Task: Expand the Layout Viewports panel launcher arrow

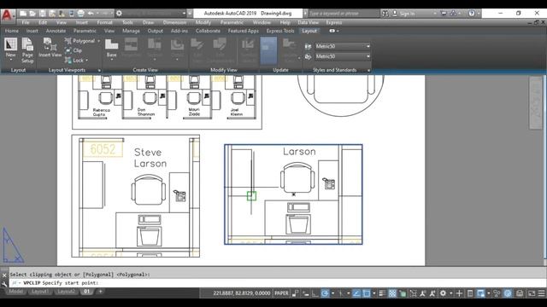Action: click(x=99, y=70)
